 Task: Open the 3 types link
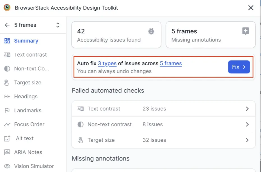tap(107, 63)
